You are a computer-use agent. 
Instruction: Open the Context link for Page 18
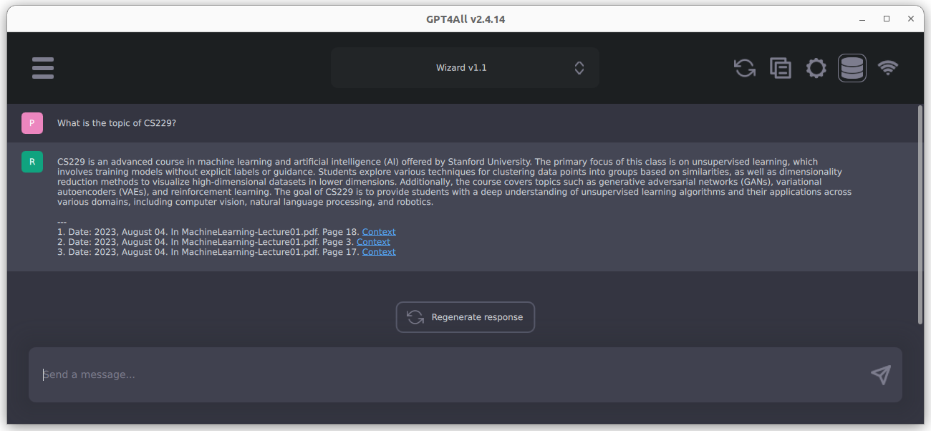tap(378, 231)
